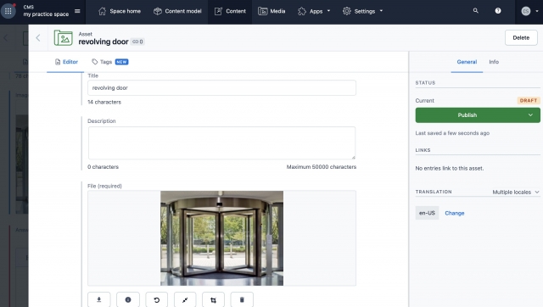Remove the file with trash icon
The width and height of the screenshot is (543, 307).
242,299
